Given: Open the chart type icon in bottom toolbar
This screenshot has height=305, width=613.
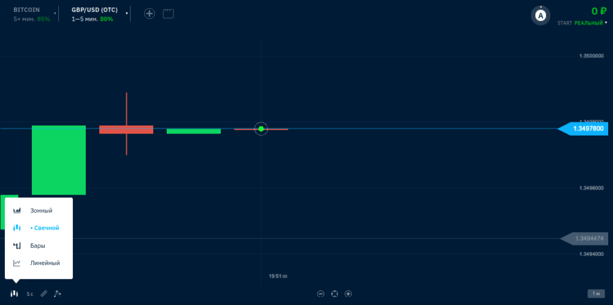Looking at the screenshot, I should [x=14, y=293].
